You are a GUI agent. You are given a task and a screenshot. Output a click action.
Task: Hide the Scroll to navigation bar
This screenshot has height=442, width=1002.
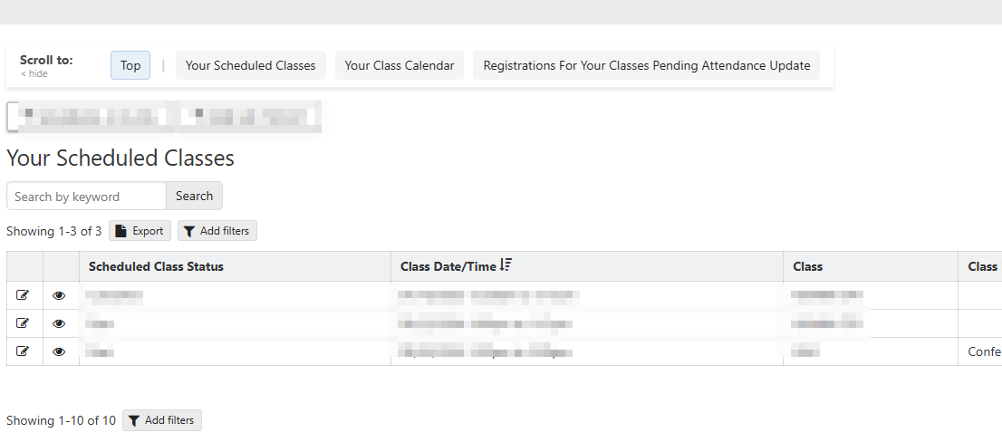click(34, 74)
